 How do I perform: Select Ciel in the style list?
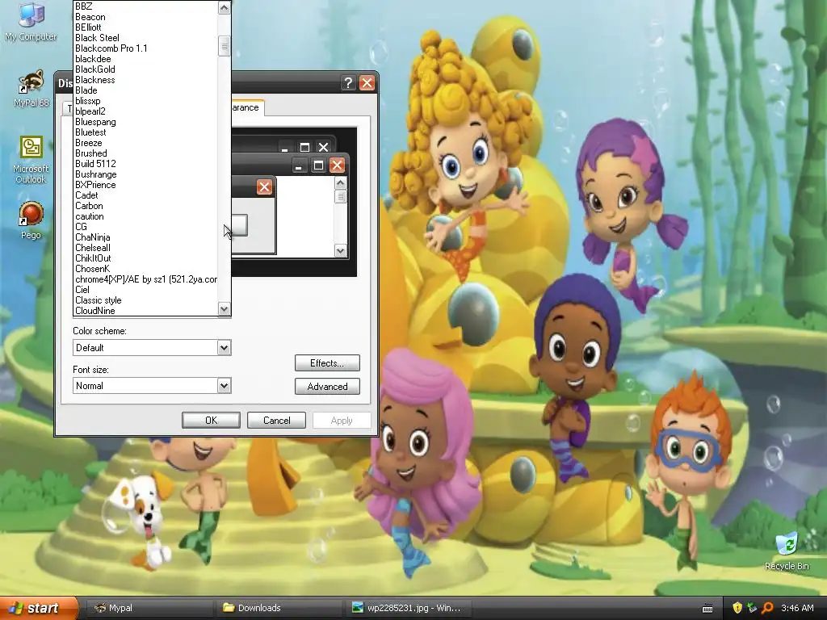tap(145, 290)
